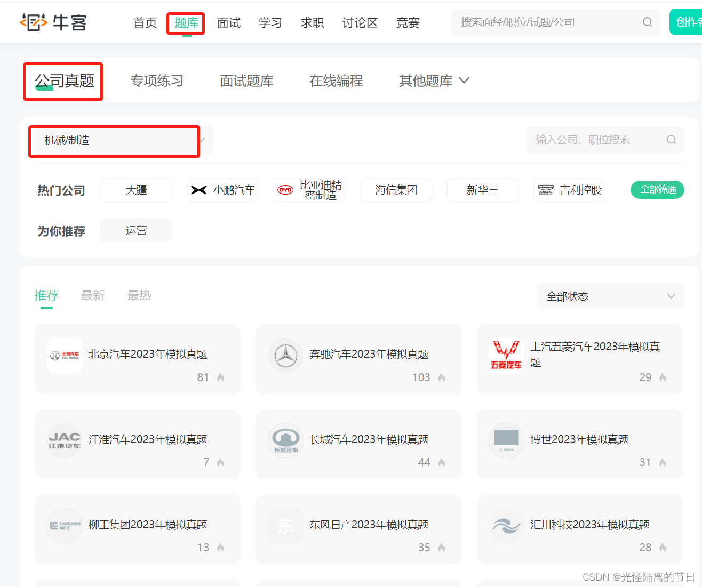Click the 东风日产 placeholder logo
Image resolution: width=702 pixels, height=587 pixels.
286,526
